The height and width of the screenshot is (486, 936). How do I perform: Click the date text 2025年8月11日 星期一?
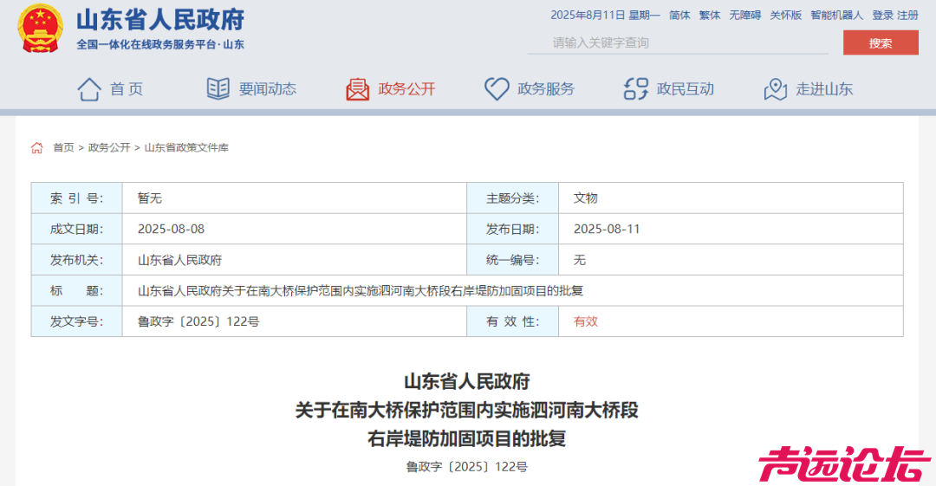[x=605, y=15]
